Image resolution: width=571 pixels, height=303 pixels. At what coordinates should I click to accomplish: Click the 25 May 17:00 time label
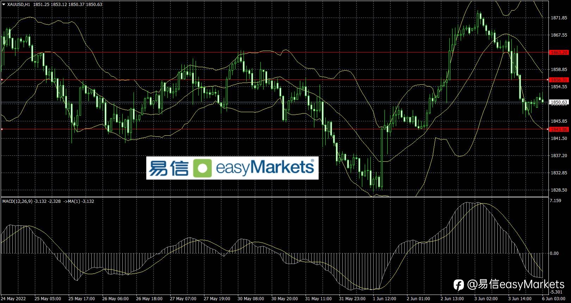pyautogui.click(x=82, y=299)
